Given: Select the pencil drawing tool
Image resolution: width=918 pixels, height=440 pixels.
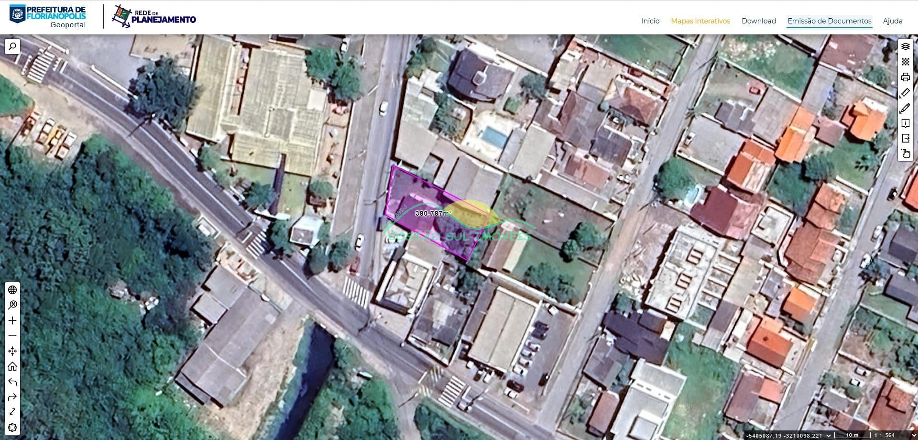Looking at the screenshot, I should coord(905,108).
